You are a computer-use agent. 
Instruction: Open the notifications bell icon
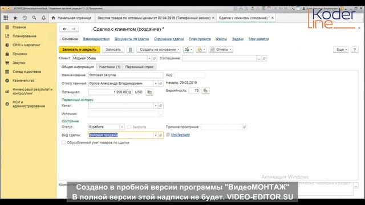point(43,18)
